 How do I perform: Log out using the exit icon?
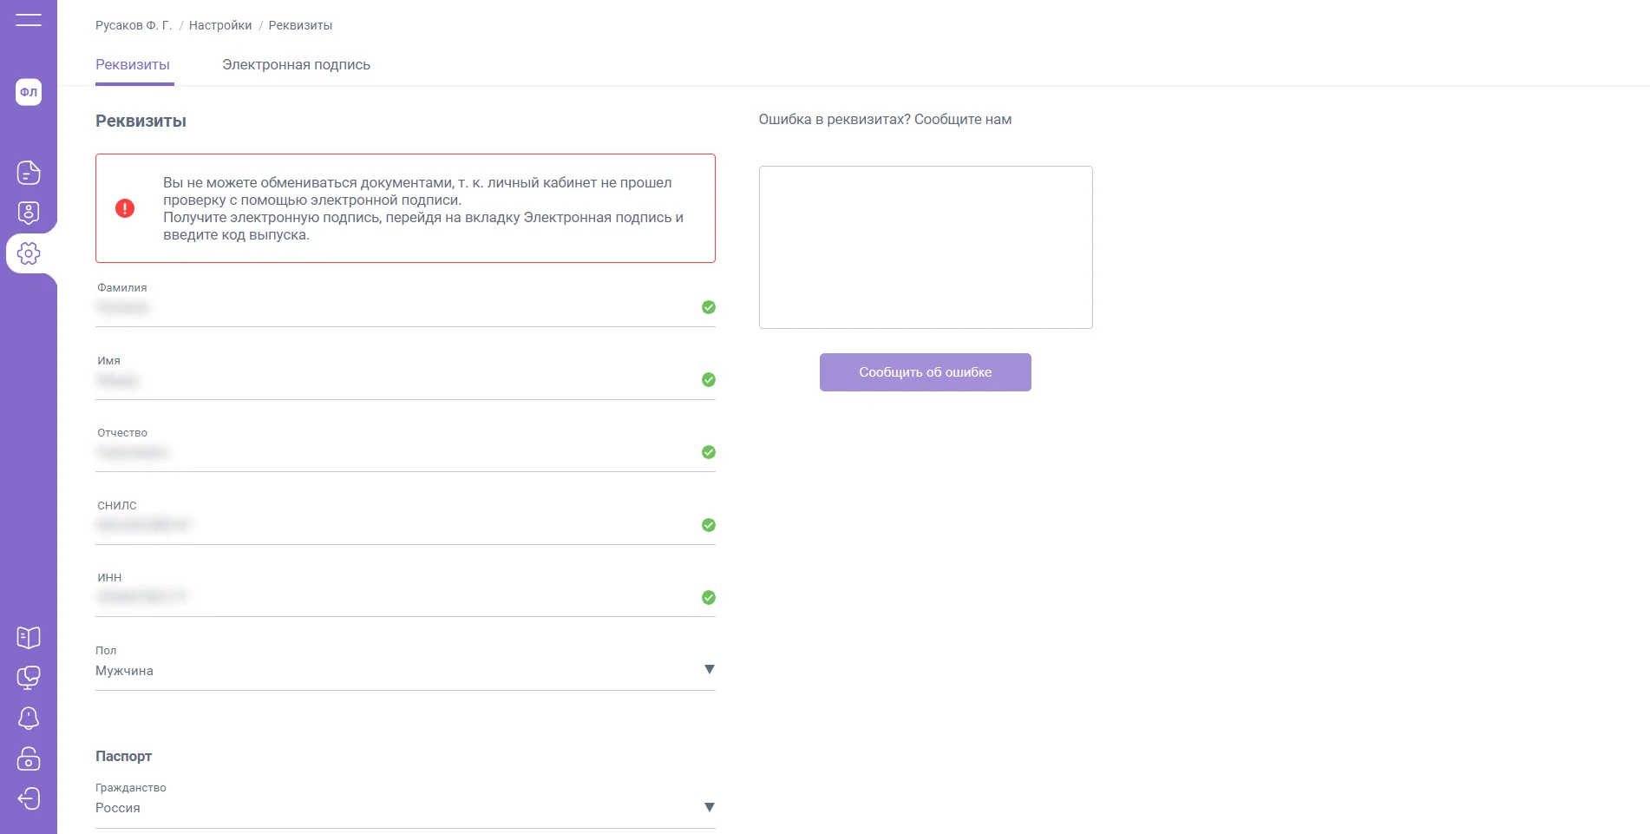click(29, 798)
